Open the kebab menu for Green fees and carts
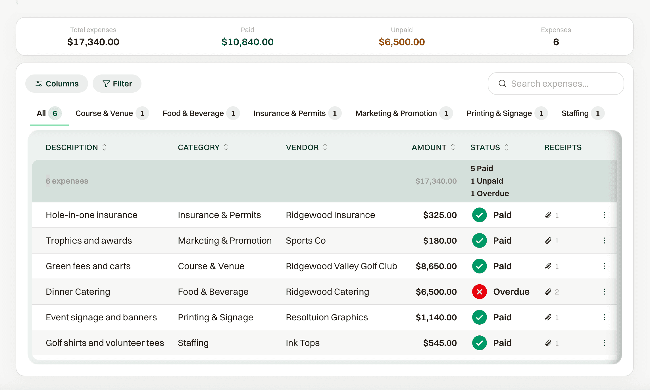This screenshot has width=650, height=390. (x=604, y=266)
